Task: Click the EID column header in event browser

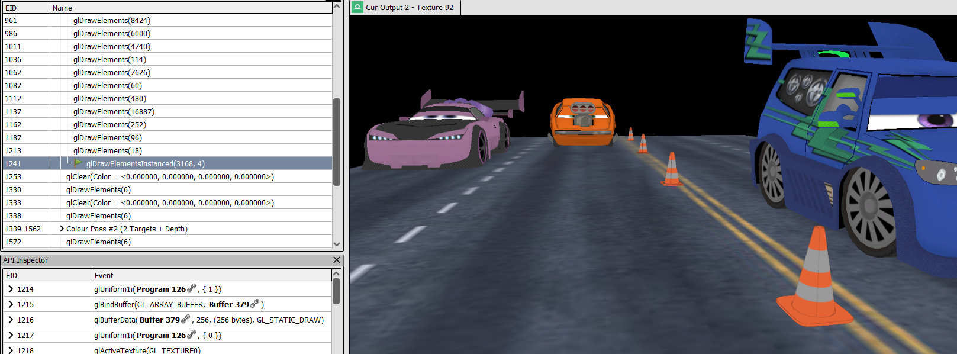Action: (26, 8)
